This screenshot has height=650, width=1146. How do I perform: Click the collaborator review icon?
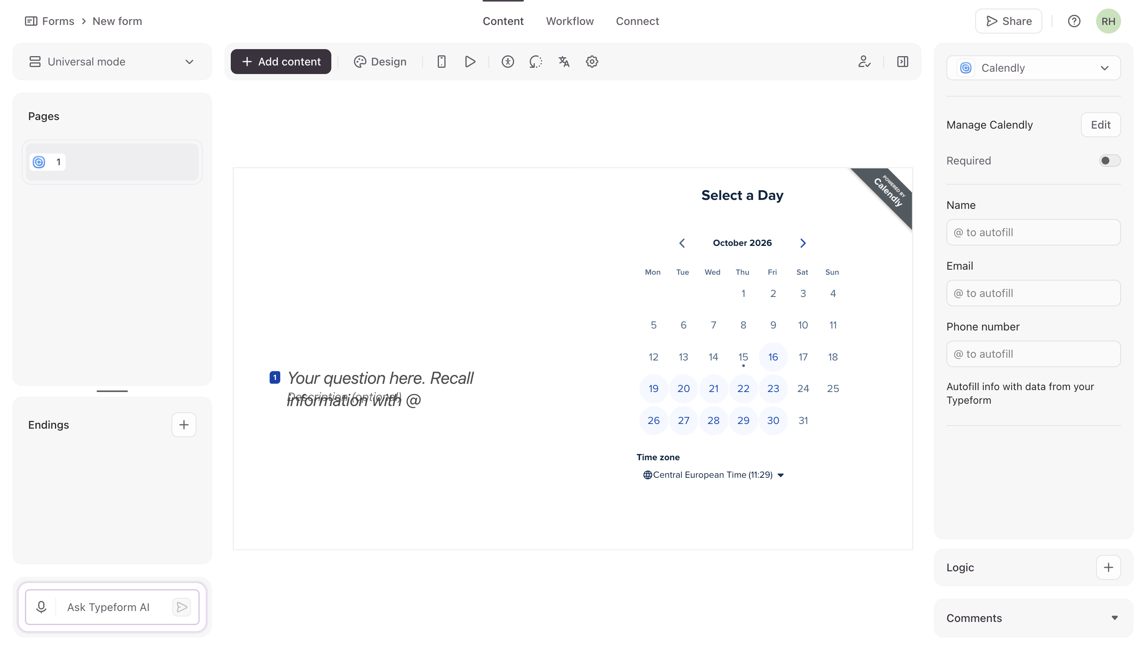click(864, 62)
